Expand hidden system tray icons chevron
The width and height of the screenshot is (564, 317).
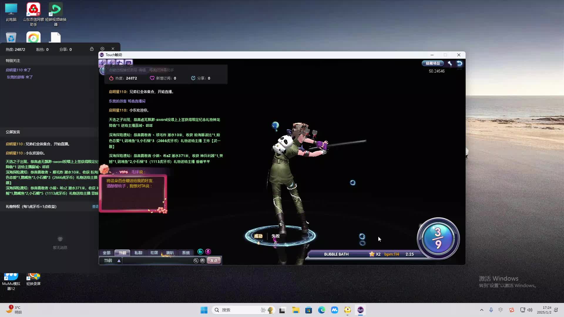pyautogui.click(x=481, y=310)
